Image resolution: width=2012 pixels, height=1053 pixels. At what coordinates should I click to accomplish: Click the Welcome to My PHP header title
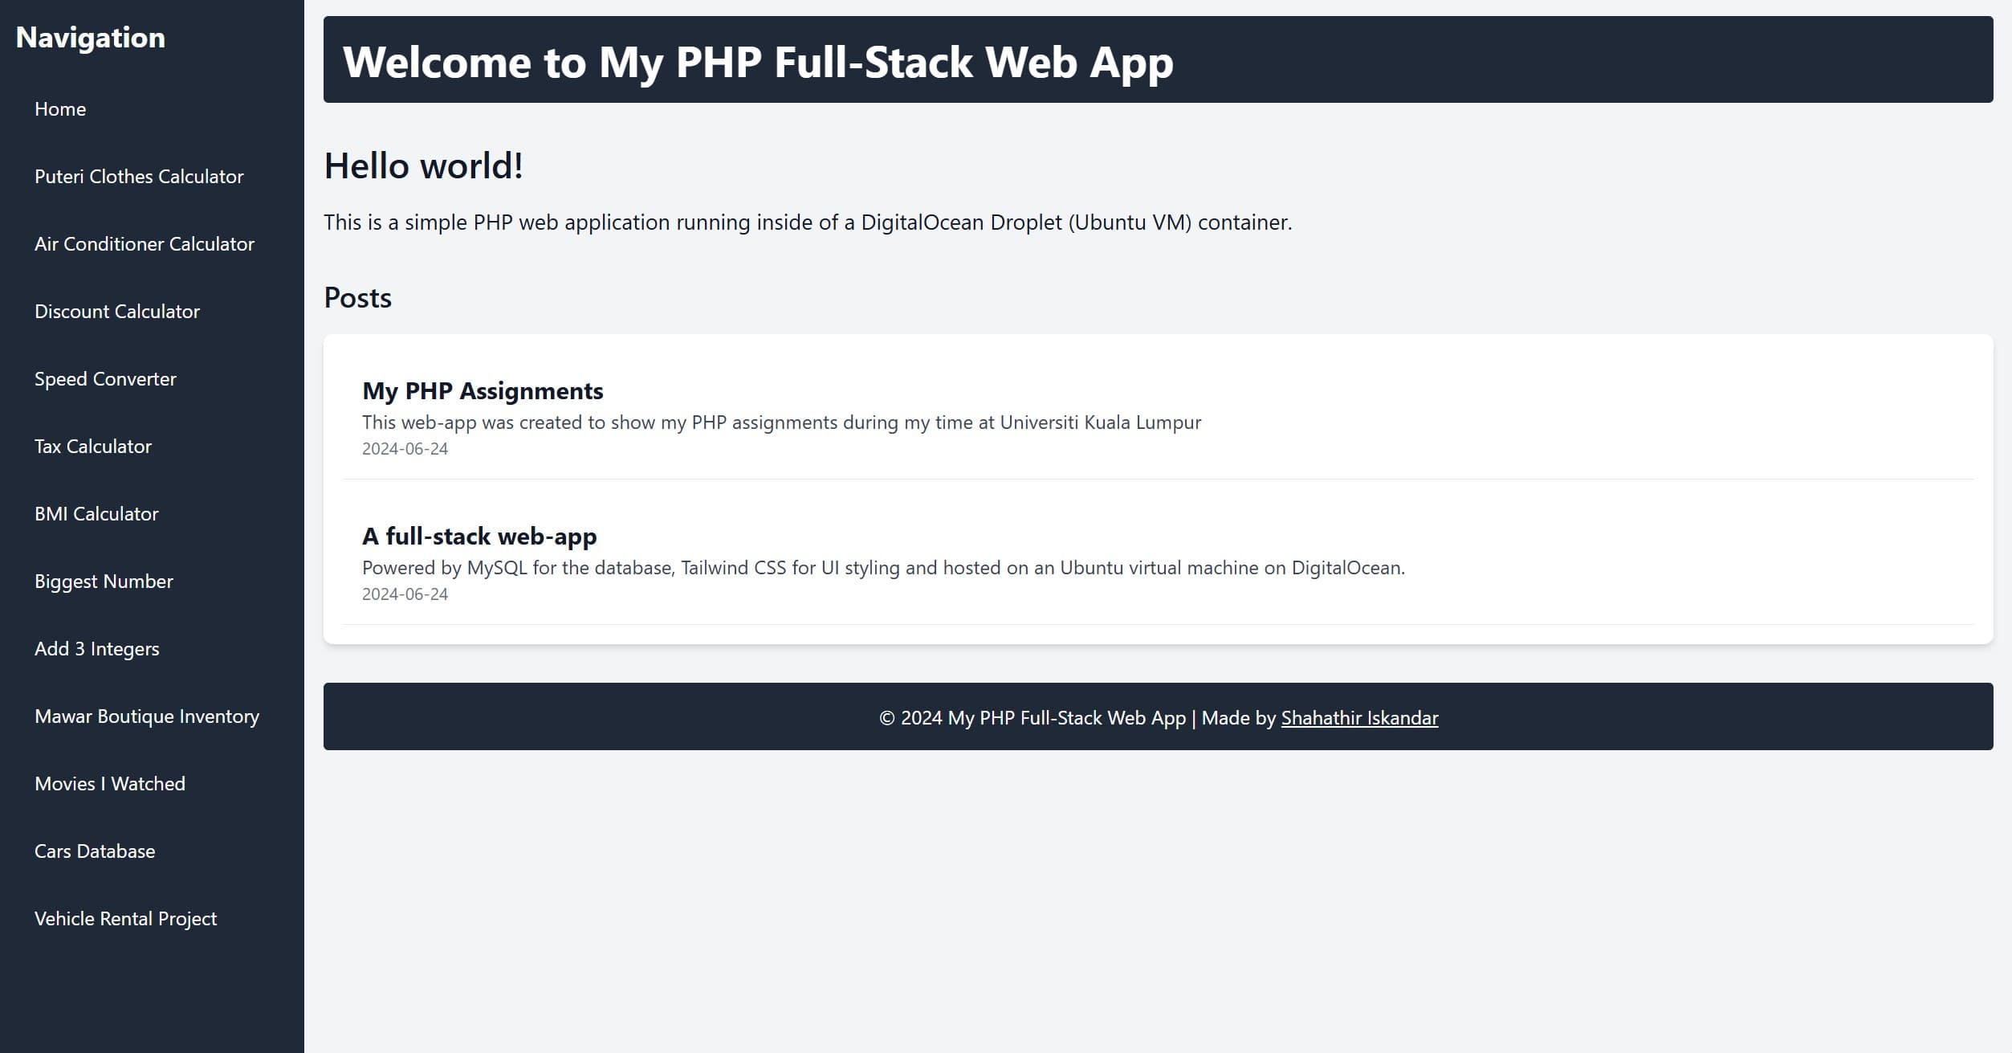click(x=758, y=62)
